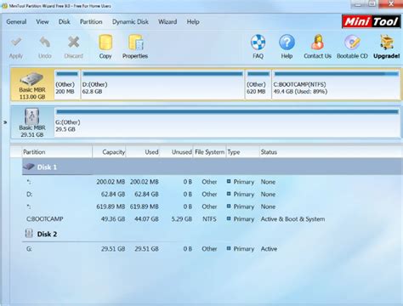Screen dimensions: 403x306
Task: Open the General menu
Action: tap(16, 22)
